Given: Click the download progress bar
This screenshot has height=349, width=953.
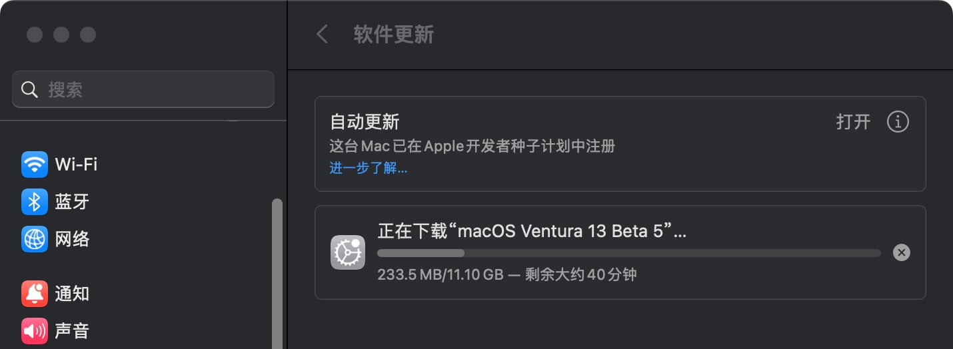Looking at the screenshot, I should pyautogui.click(x=628, y=253).
